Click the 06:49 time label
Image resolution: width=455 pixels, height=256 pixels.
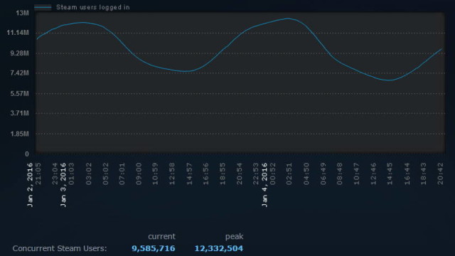coord(323,174)
